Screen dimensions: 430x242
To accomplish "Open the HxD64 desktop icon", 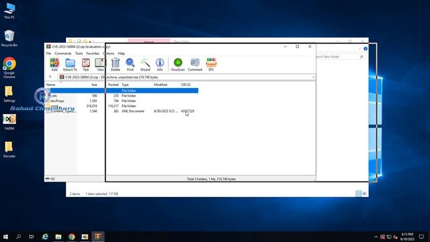I will point(9,122).
